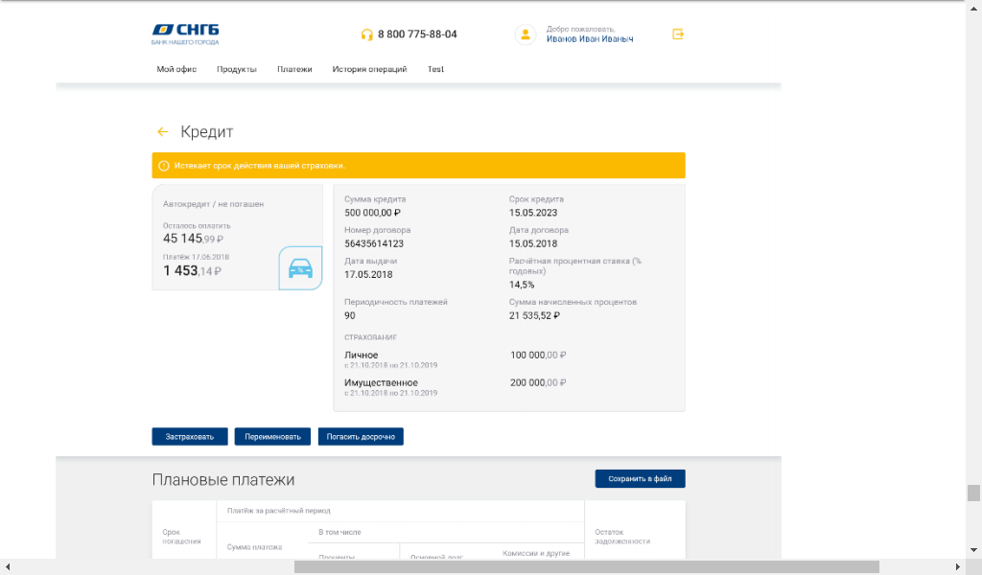
Task: Click Сохранить в файл button
Action: [640, 479]
